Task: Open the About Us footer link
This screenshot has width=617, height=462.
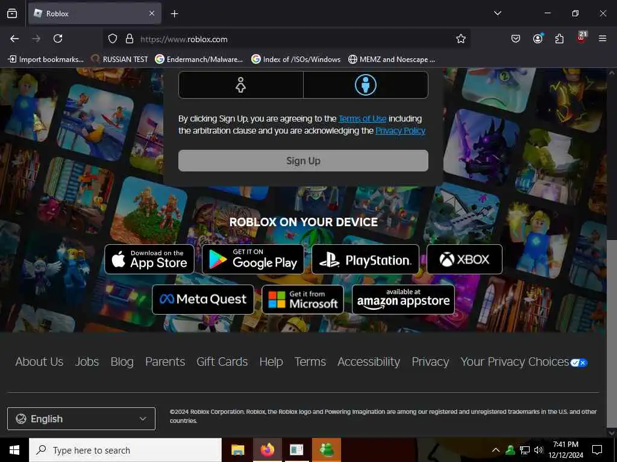Action: (x=39, y=362)
